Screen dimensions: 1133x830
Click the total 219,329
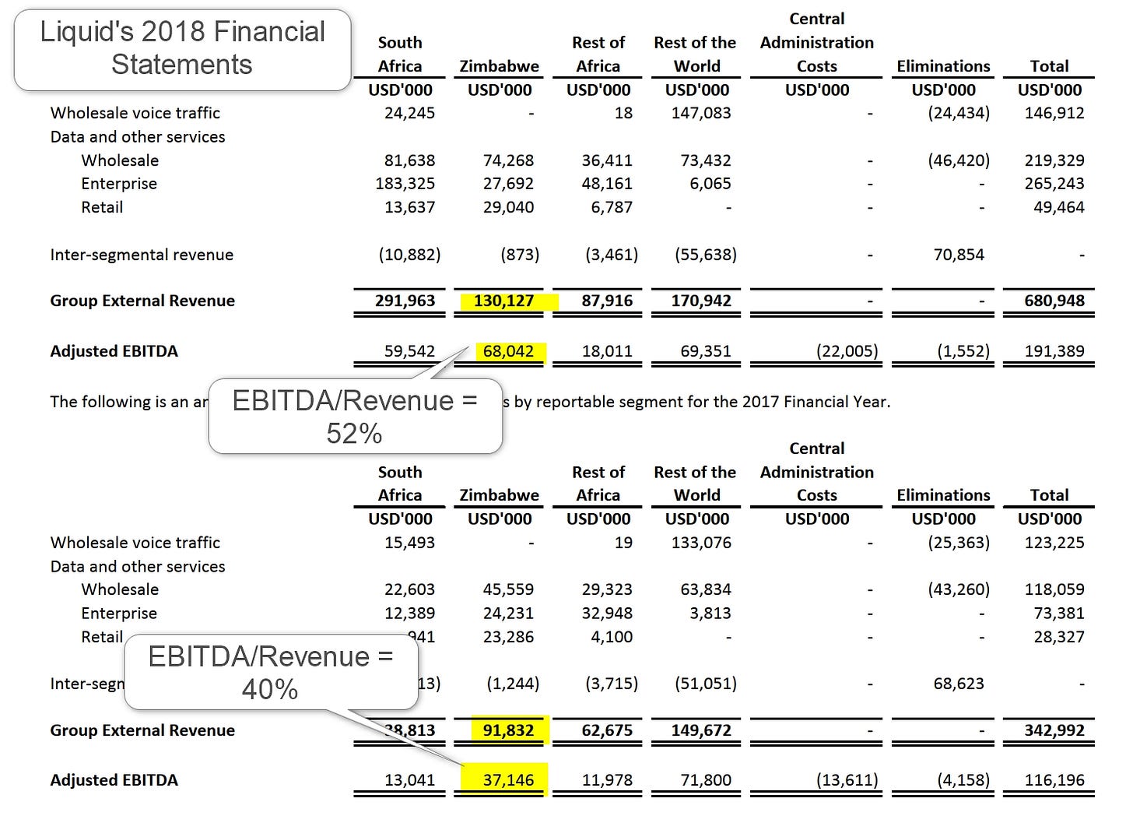[1054, 160]
